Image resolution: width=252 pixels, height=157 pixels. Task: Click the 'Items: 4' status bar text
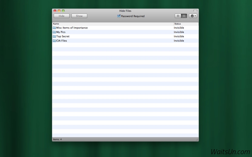(x=57, y=139)
